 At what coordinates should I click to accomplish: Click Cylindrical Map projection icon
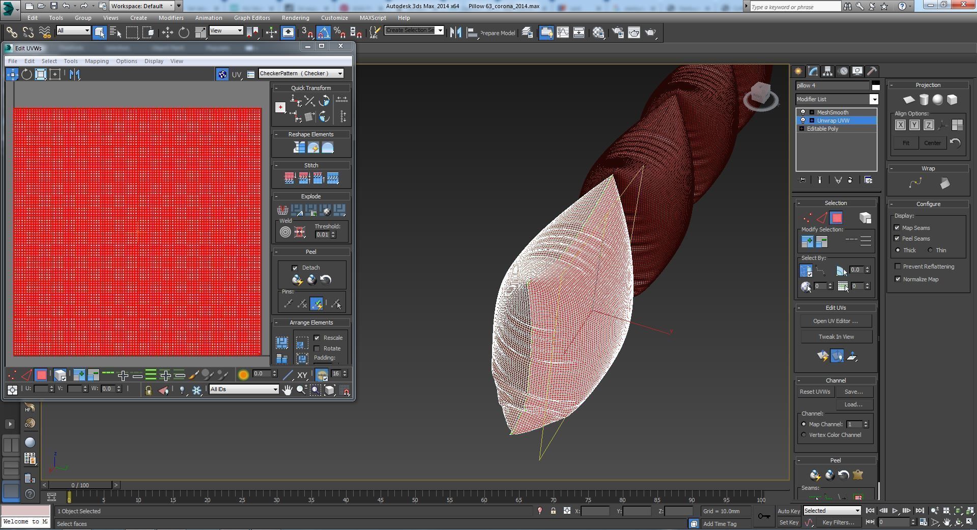tap(924, 100)
